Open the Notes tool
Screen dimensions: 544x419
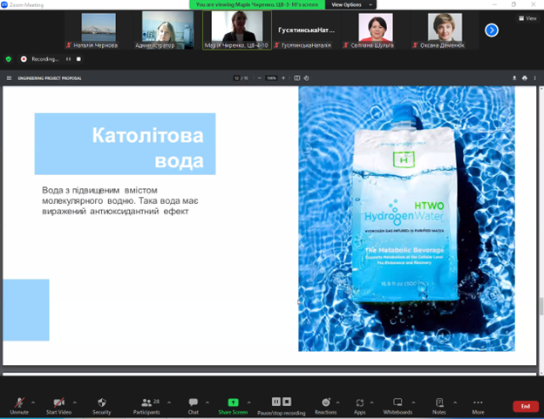pyautogui.click(x=439, y=404)
